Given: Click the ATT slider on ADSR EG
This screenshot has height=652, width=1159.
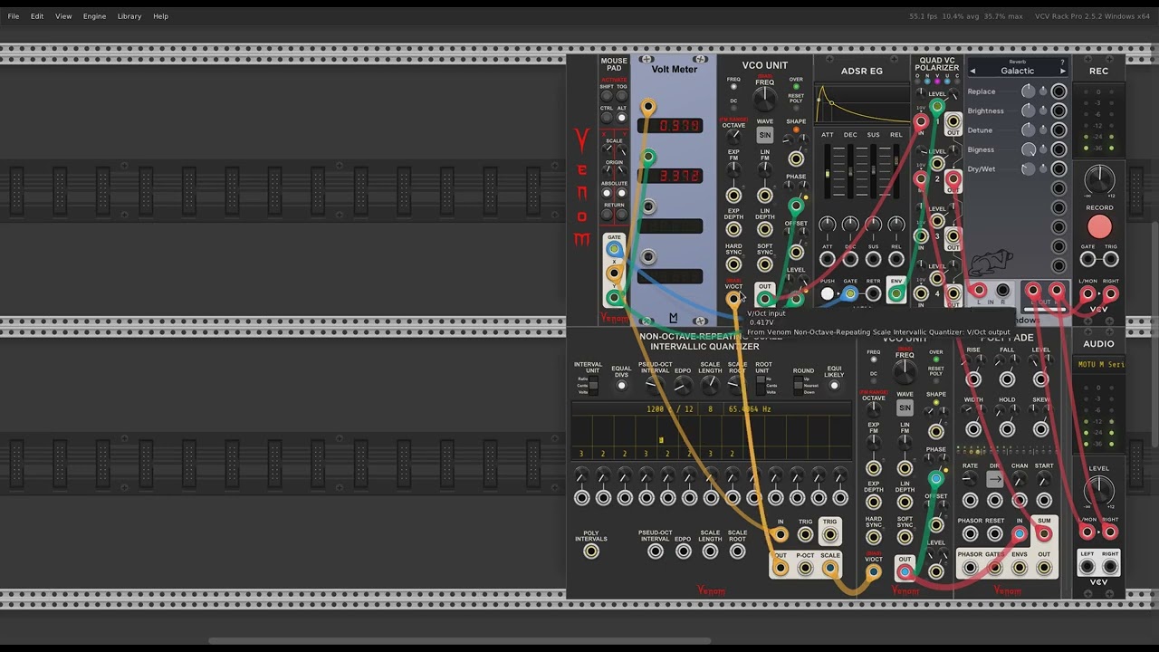Looking at the screenshot, I should [x=828, y=172].
